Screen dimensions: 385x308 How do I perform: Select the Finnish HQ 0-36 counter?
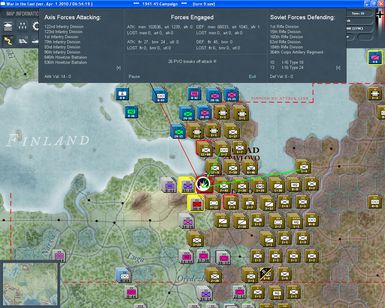click(131, 112)
